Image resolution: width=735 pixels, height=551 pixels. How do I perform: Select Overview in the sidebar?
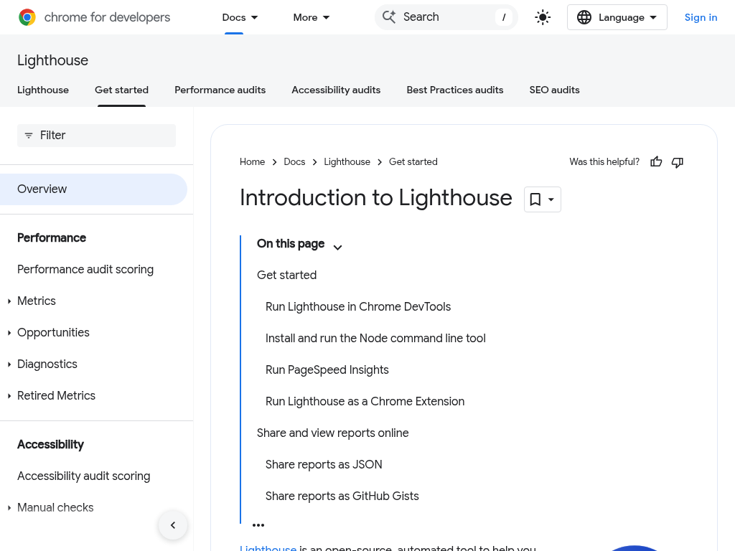[x=94, y=189]
